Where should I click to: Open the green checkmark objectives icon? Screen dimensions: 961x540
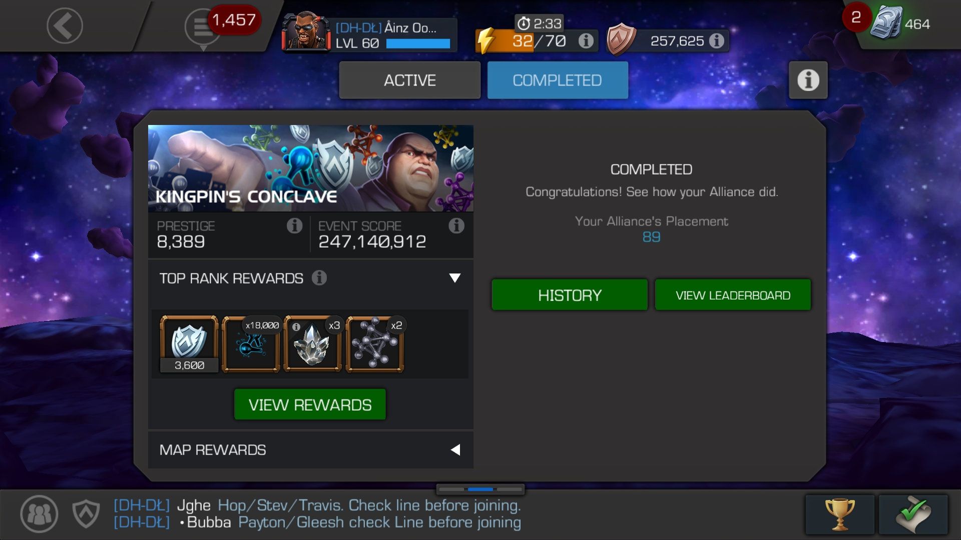pos(913,514)
